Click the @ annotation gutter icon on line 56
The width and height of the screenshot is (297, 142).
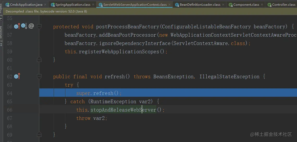click(31, 26)
